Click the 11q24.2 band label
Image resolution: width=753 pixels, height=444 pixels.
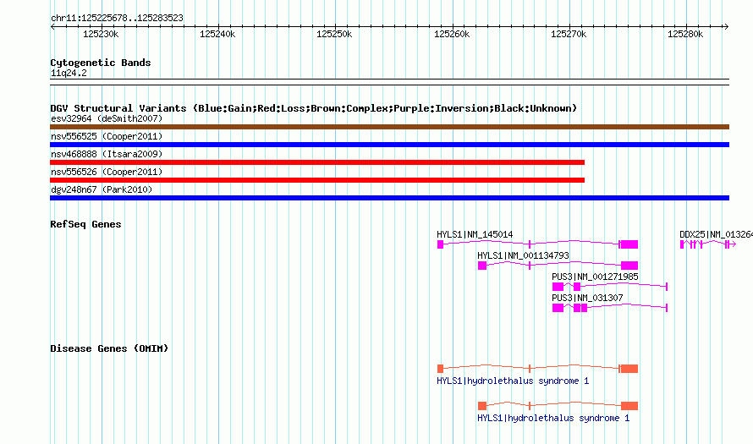point(69,73)
